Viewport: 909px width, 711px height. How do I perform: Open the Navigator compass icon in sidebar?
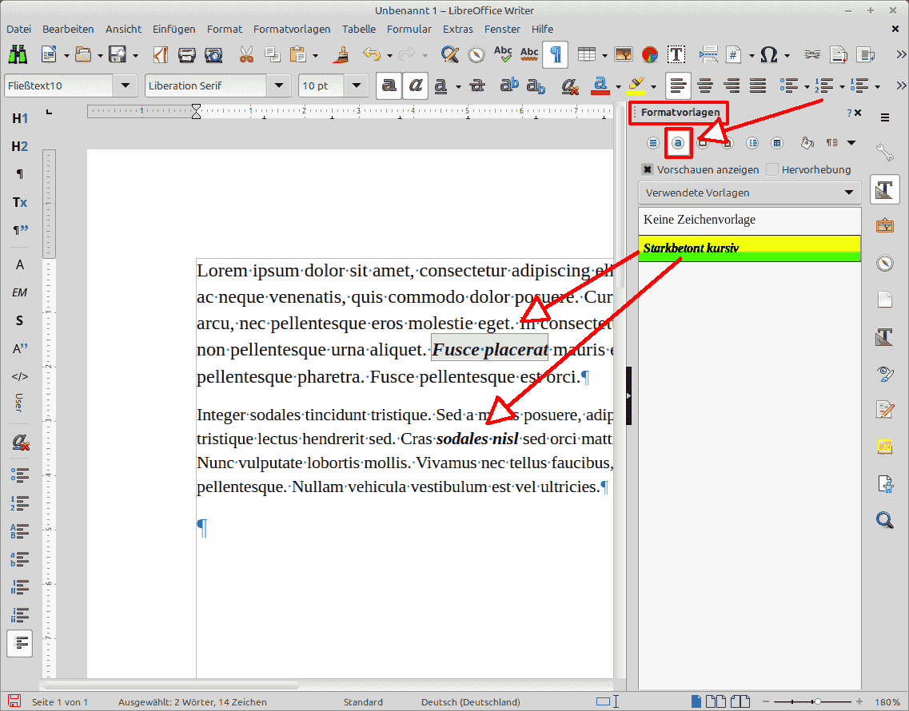coord(884,263)
